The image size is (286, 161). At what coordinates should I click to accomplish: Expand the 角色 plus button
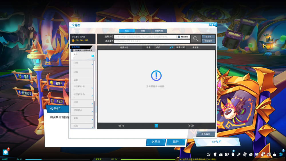point(93,56)
